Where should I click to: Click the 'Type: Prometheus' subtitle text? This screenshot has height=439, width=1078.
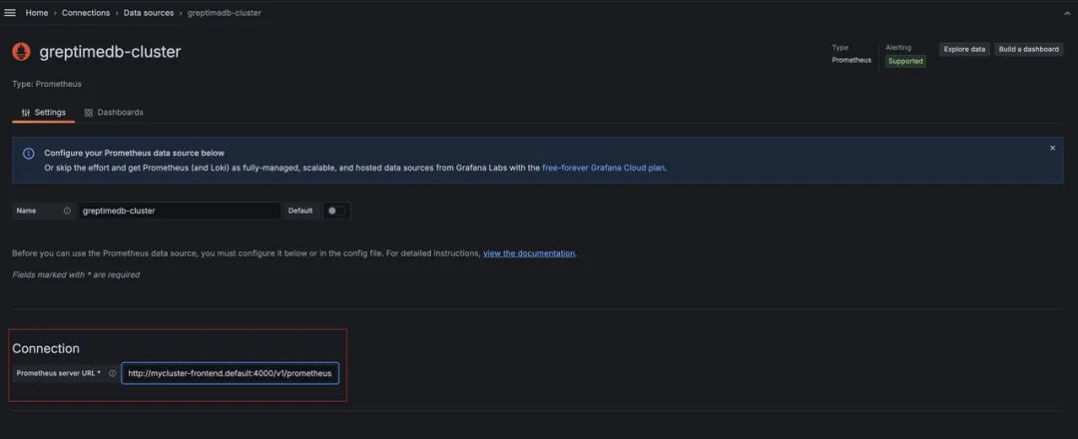pos(47,84)
